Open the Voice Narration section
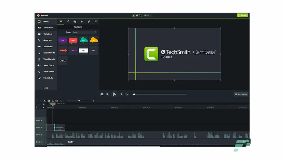Viewport: 284px width, 159px height. pyautogui.click(x=46, y=59)
